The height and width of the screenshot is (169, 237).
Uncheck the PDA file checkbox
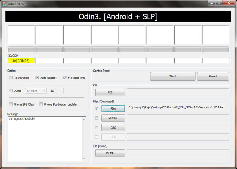pyautogui.click(x=97, y=108)
